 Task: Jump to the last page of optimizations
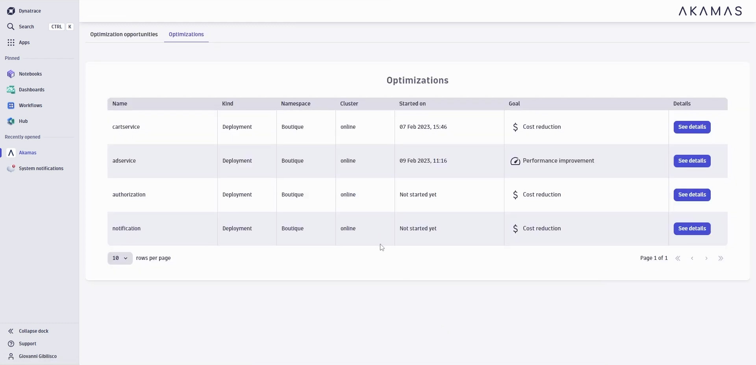(x=721, y=258)
